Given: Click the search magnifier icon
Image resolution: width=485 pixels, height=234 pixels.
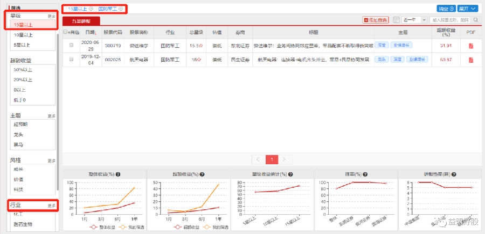Looking at the screenshot, I should pos(478,20).
